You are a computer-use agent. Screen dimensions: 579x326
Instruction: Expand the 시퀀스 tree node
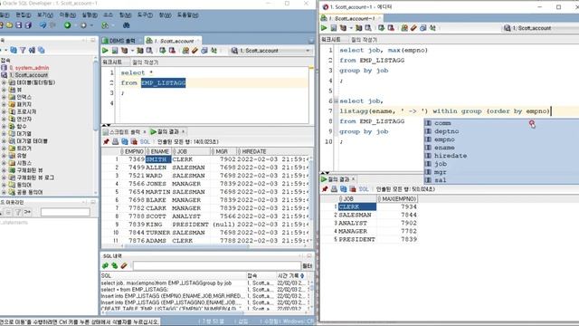pos(4,163)
